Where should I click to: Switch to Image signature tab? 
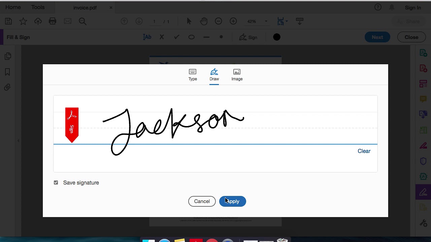237,75
